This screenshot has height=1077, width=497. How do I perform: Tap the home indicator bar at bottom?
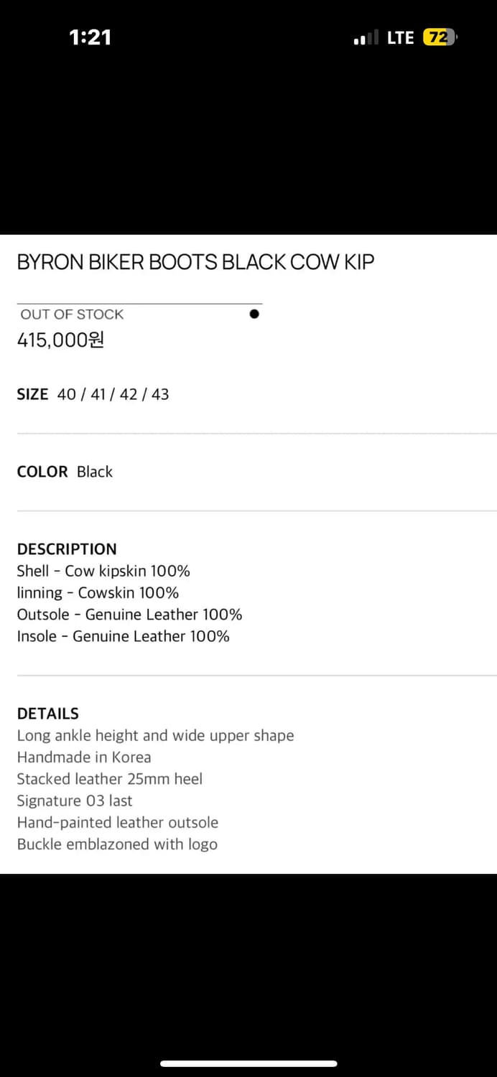point(249,1063)
